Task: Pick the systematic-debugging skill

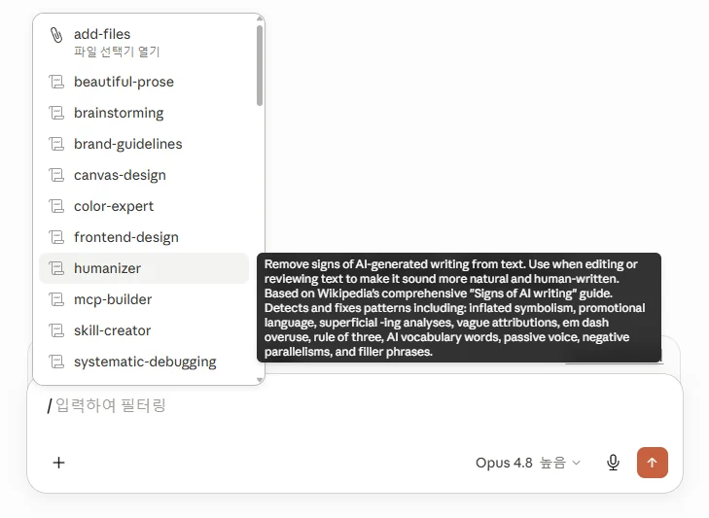Action: point(144,363)
